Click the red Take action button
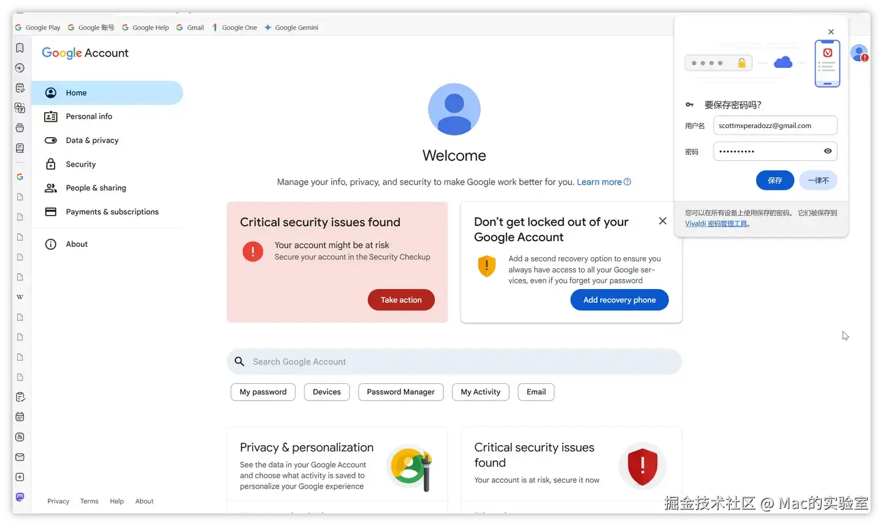The image size is (883, 526). coord(401,300)
